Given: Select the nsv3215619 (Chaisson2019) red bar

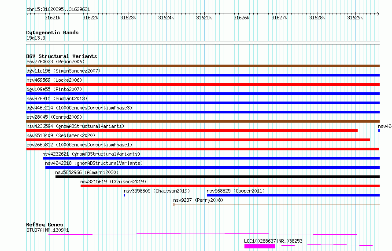Looking at the screenshot, I should coord(230,186).
